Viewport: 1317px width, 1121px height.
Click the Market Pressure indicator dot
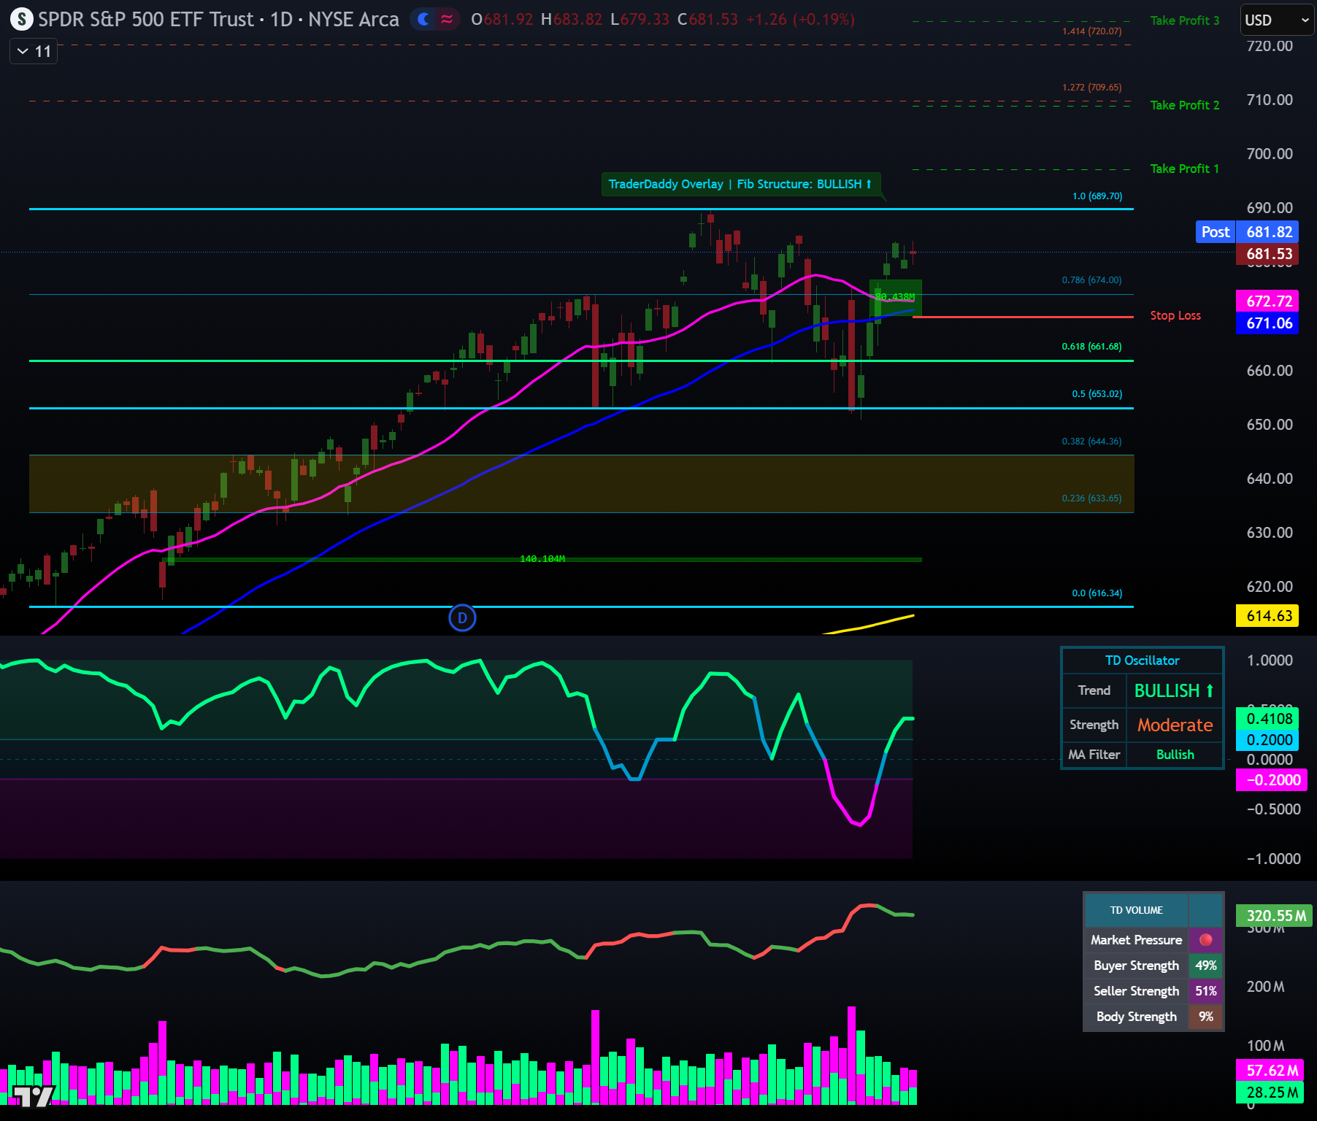click(1206, 940)
